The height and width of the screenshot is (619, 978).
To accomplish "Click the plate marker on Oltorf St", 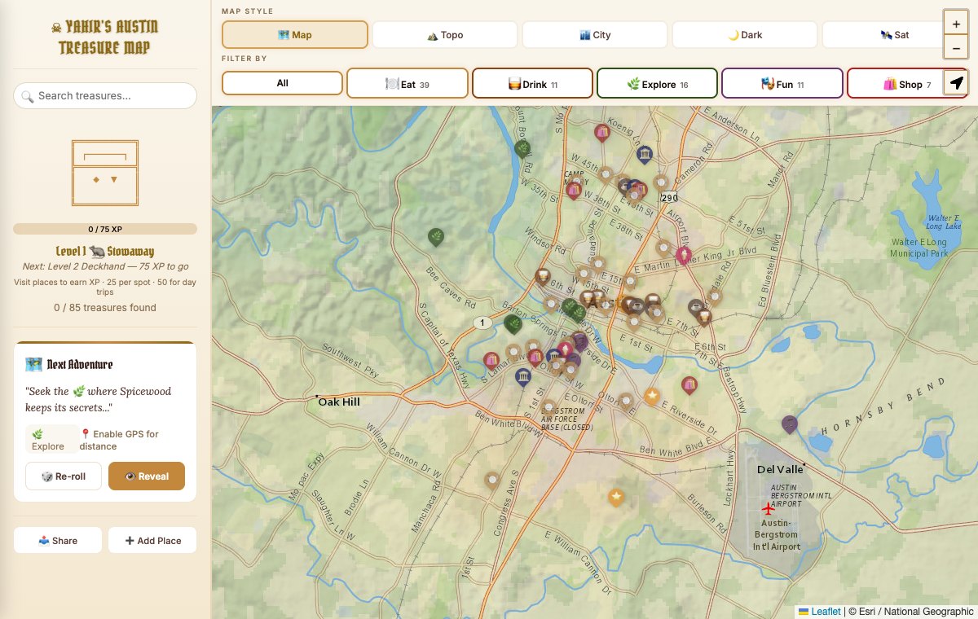I will point(625,400).
